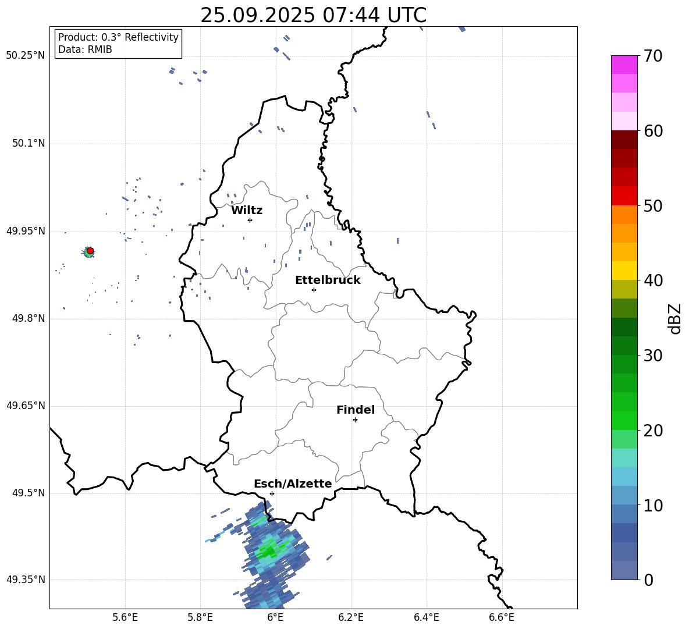Click the bright red colorbar swatch above 50
Image resolution: width=689 pixels, height=629 pixels.
pos(624,196)
